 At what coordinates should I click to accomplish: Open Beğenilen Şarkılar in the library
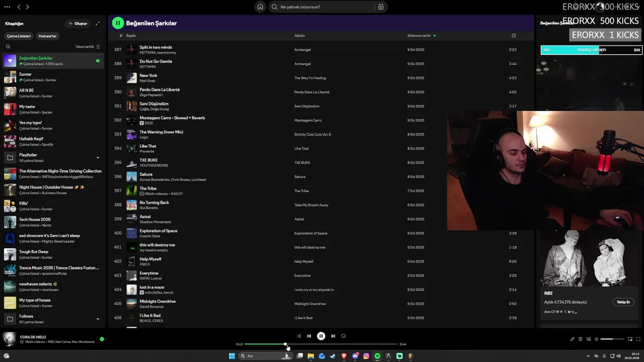53,61
